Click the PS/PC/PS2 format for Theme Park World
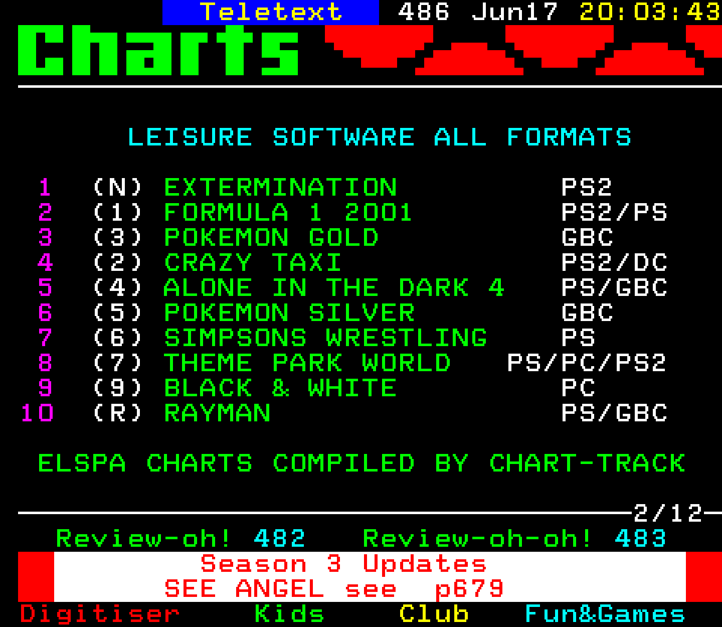 [x=587, y=363]
